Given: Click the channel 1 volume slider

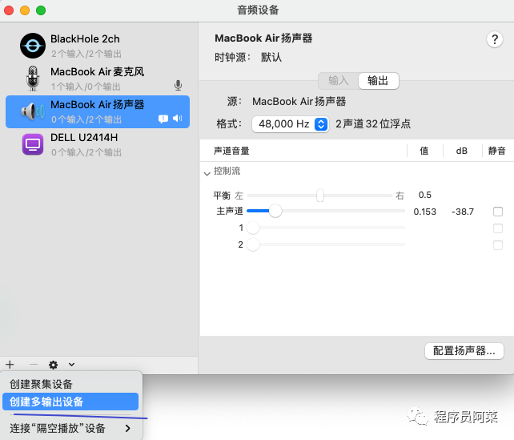Looking at the screenshot, I should tap(326, 228).
